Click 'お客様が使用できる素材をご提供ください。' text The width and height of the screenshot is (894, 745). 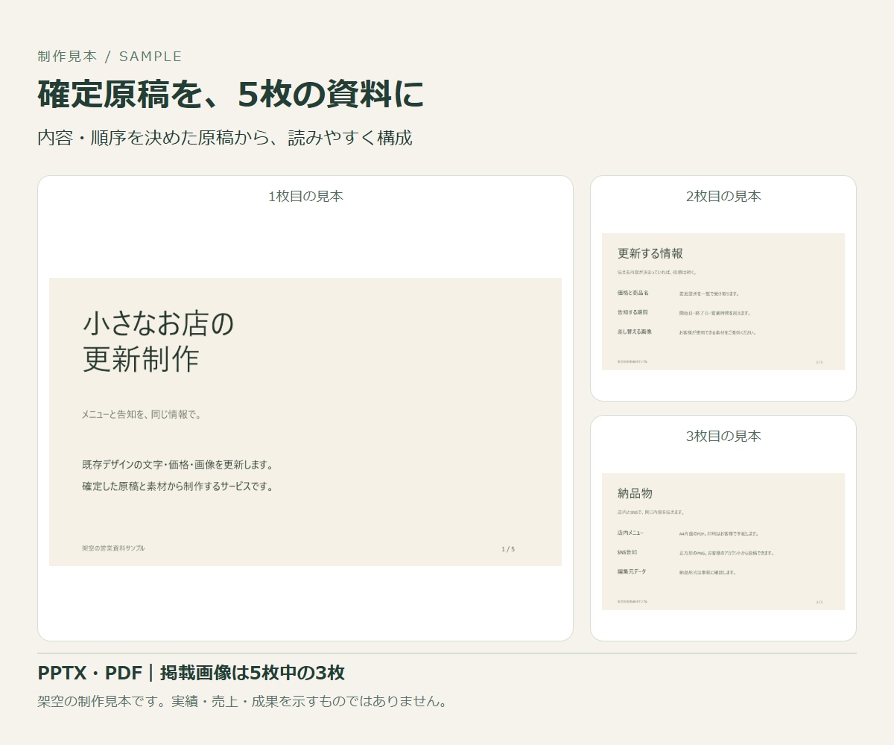click(x=717, y=333)
